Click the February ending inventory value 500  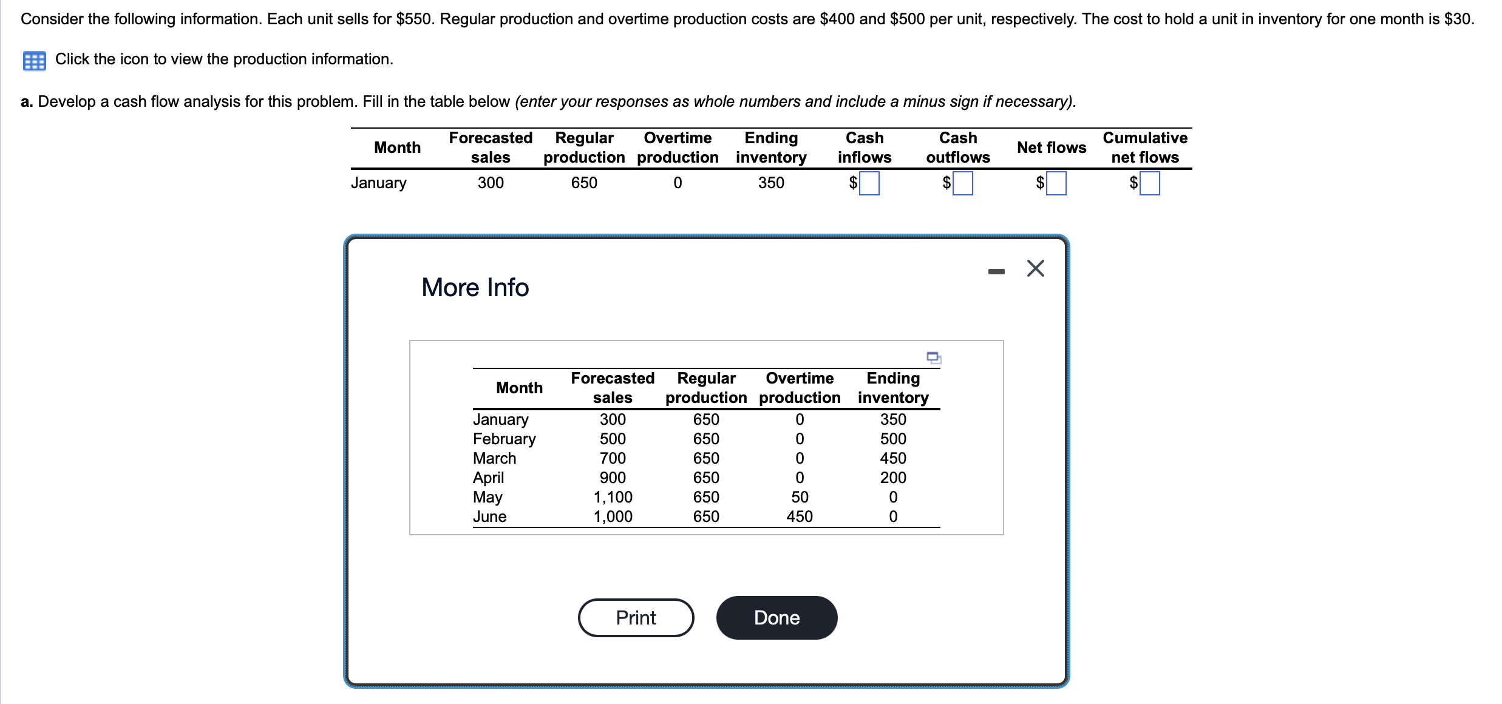pyautogui.click(x=892, y=439)
